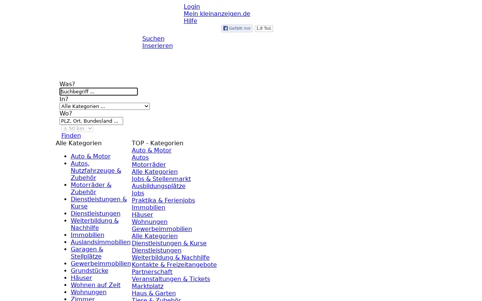Click the 1,8 Tsd. like counter
The height and width of the screenshot is (301, 482).
264,28
